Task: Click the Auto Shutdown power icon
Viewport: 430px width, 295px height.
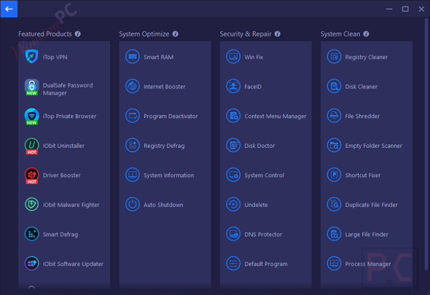Action: pyautogui.click(x=133, y=205)
